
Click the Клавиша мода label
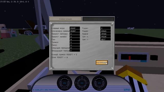(58, 28)
